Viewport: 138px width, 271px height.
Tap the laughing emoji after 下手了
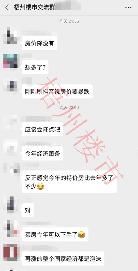pos(82,234)
